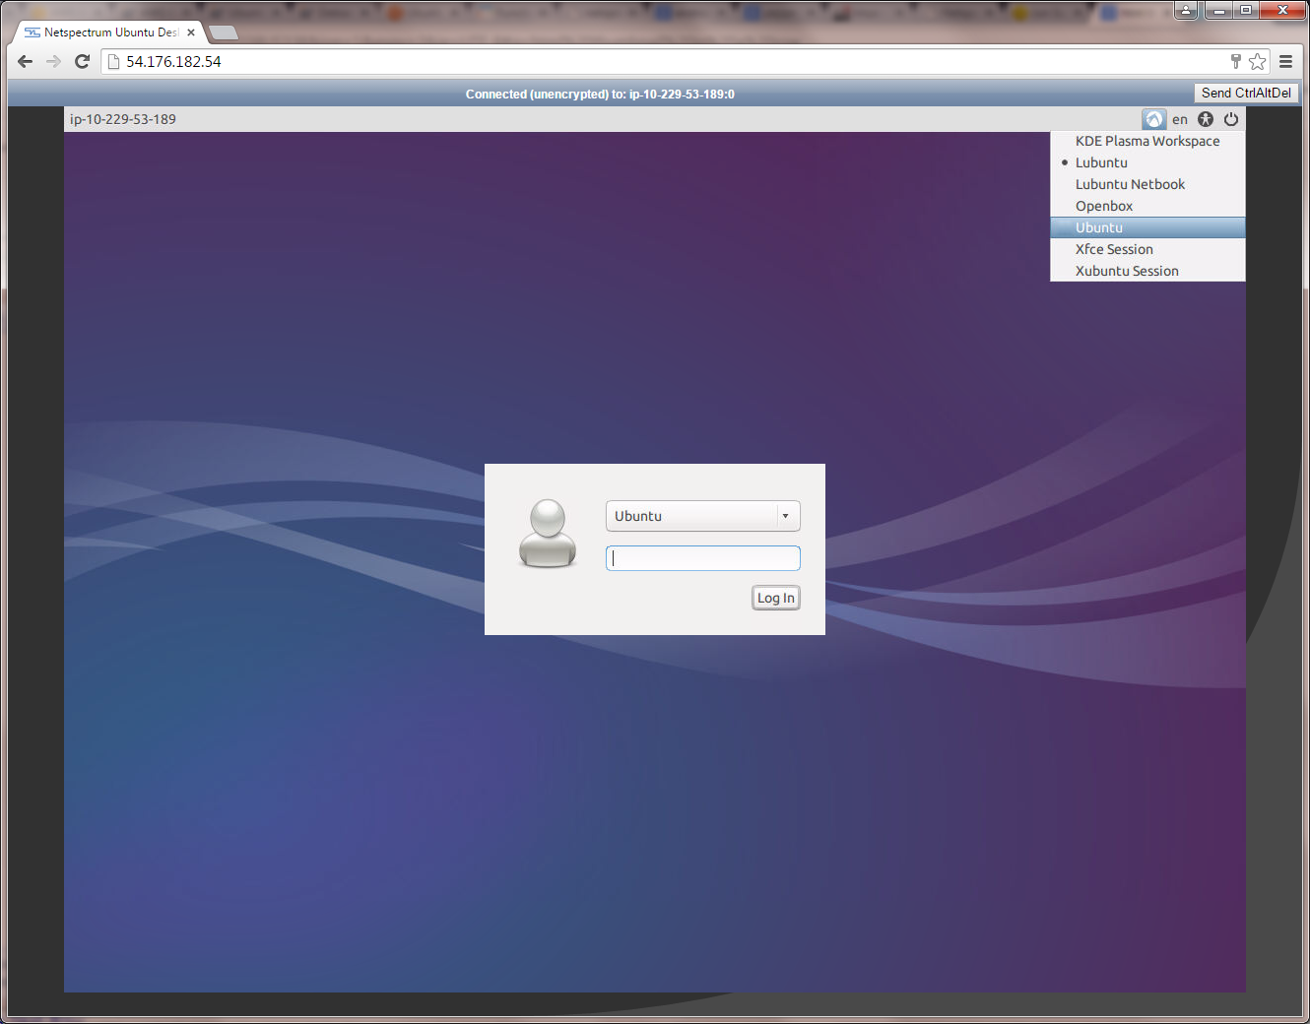Screen dimensions: 1310x1024
Task: Open the session selector icon in the panel
Action: pos(1153,119)
